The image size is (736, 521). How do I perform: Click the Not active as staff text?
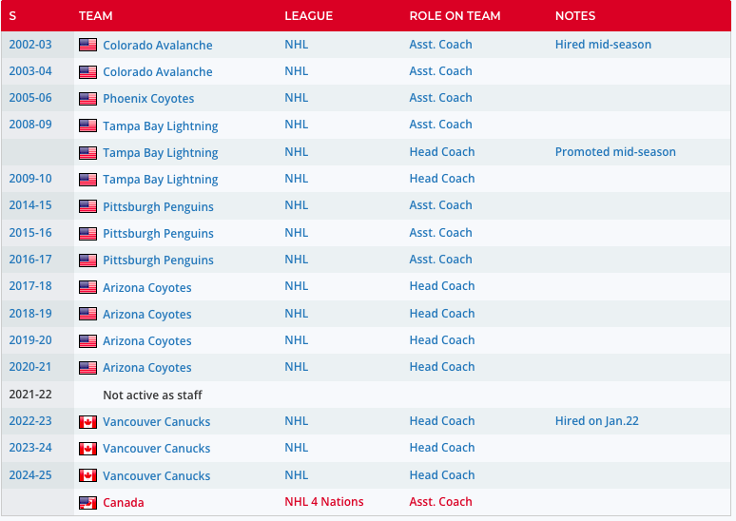(152, 396)
